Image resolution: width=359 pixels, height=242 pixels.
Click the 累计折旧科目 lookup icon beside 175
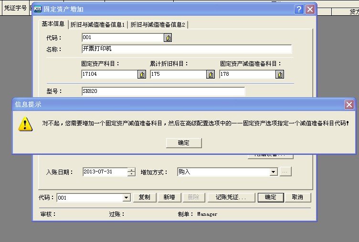(x=211, y=74)
